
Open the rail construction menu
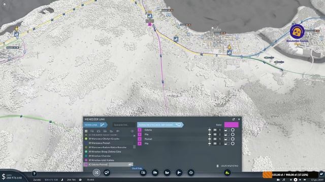click(155, 172)
